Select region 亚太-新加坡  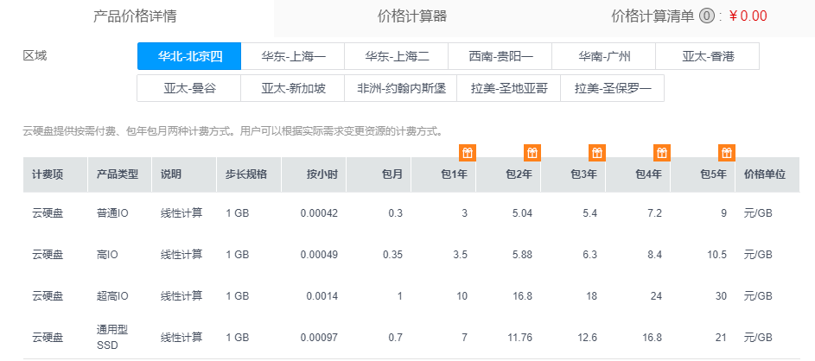293,88
